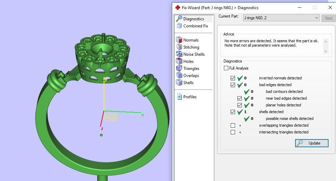
Task: Click the Diagnostics magnifier icon
Action: click(x=179, y=19)
